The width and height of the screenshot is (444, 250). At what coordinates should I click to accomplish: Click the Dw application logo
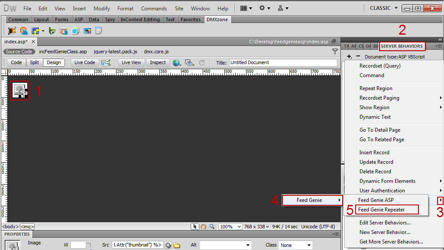(x=10, y=8)
